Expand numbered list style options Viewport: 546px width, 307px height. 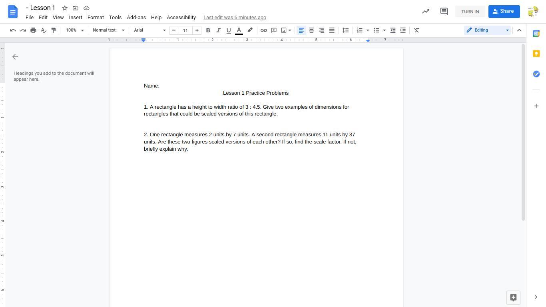[x=368, y=30]
